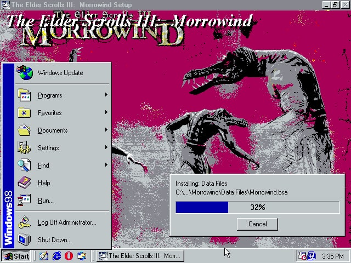Cancel the Morrowind installation
351x263 pixels.
click(x=257, y=224)
